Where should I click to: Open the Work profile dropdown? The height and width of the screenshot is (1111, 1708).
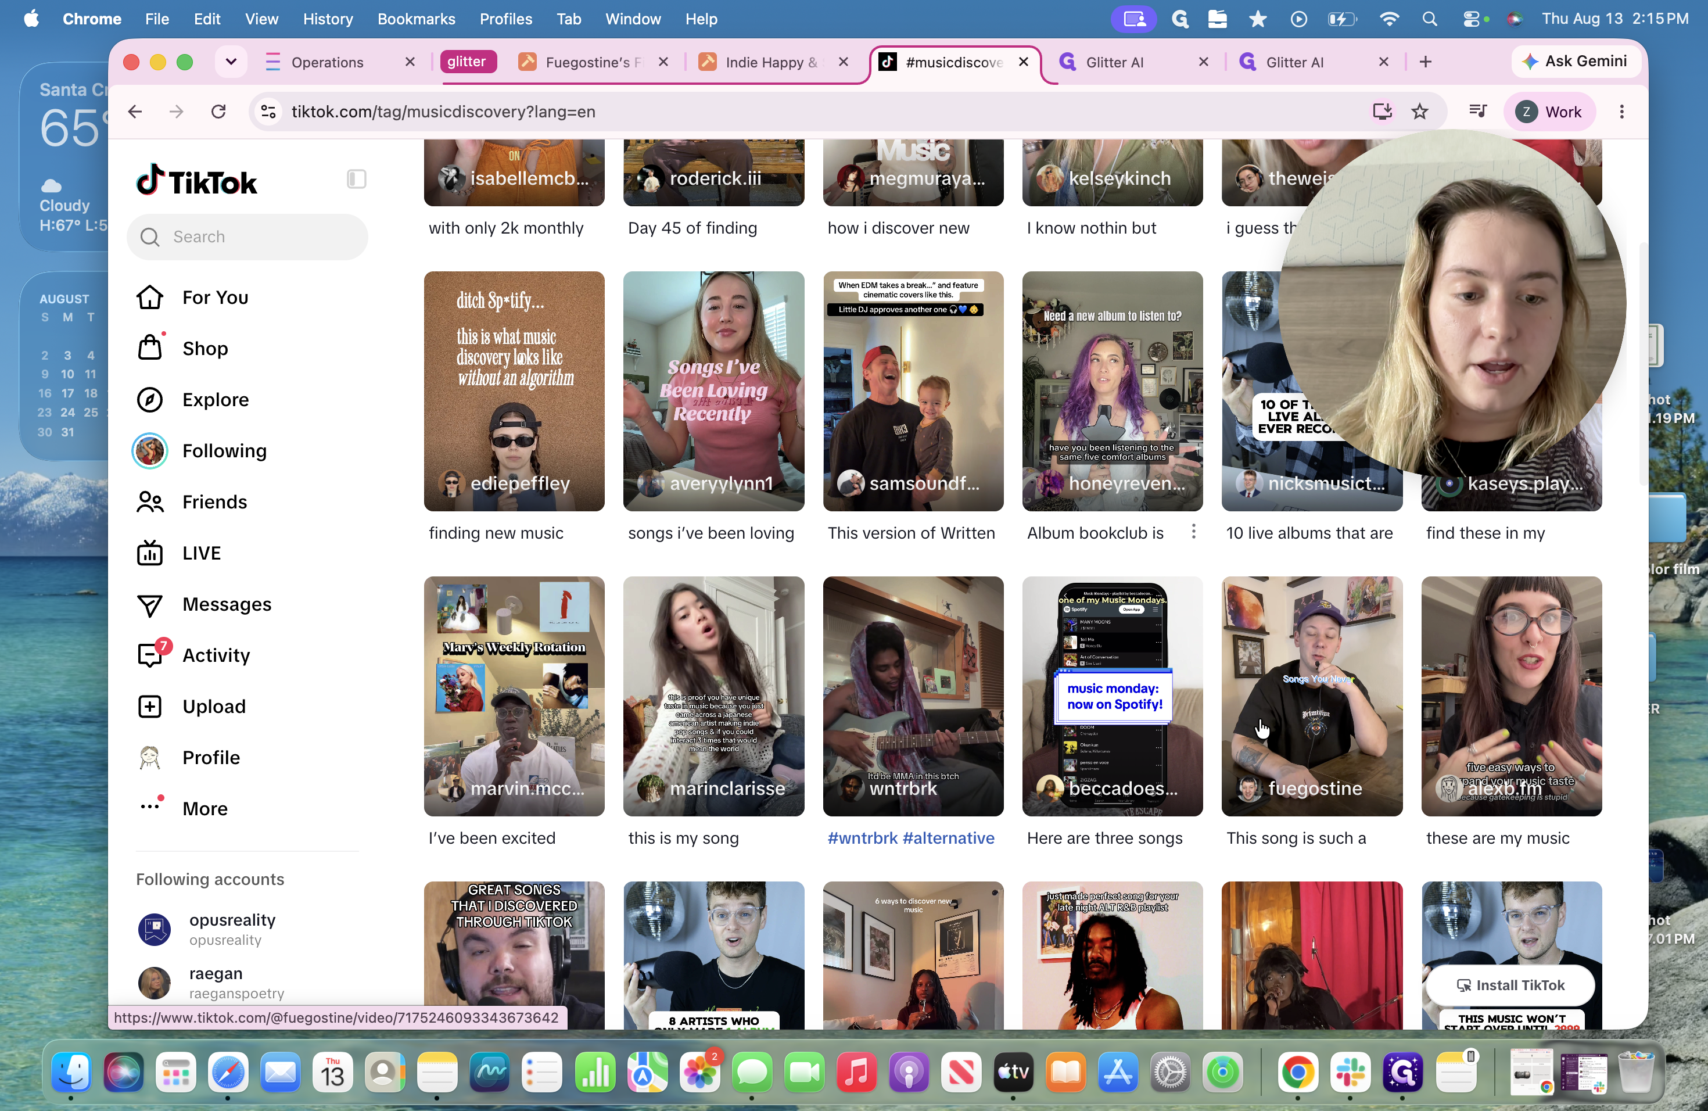coord(1549,111)
